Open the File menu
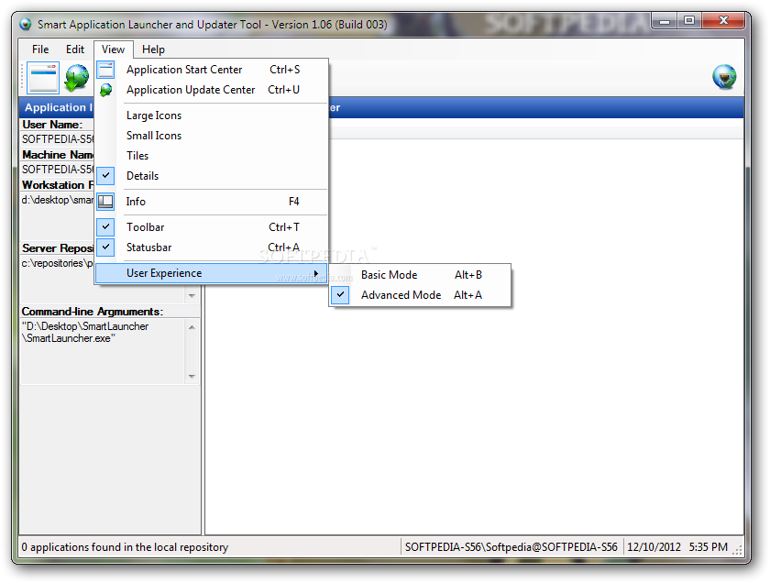This screenshot has width=770, height=583. click(40, 49)
